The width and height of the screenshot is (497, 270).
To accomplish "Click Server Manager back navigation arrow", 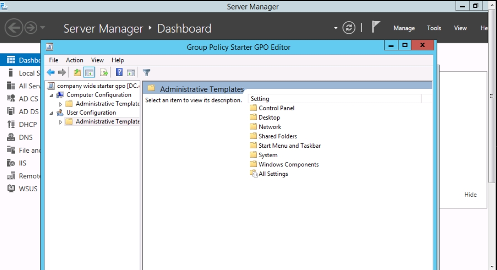I will pos(14,28).
